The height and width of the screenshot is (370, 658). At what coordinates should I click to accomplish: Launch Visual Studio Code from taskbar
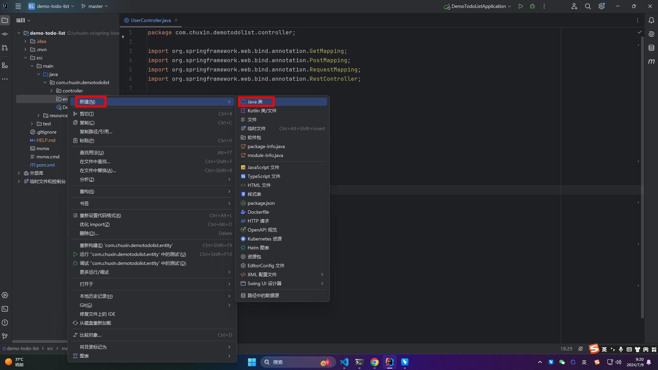344,362
